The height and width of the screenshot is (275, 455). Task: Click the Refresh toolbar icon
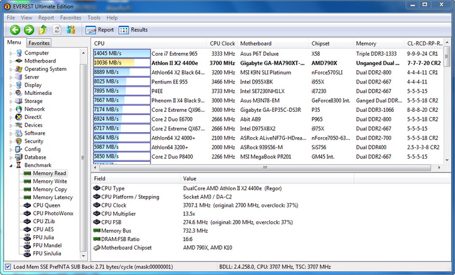click(57, 30)
